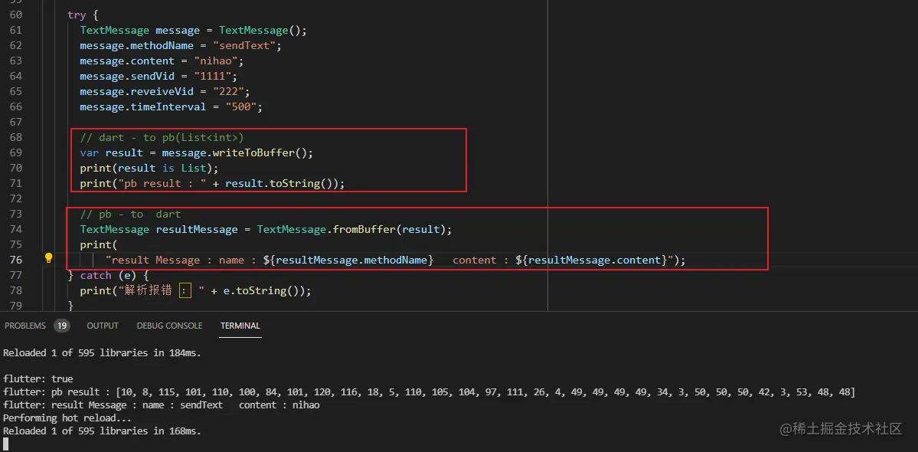Click the quick fix lightbulb on line 76

(48, 259)
